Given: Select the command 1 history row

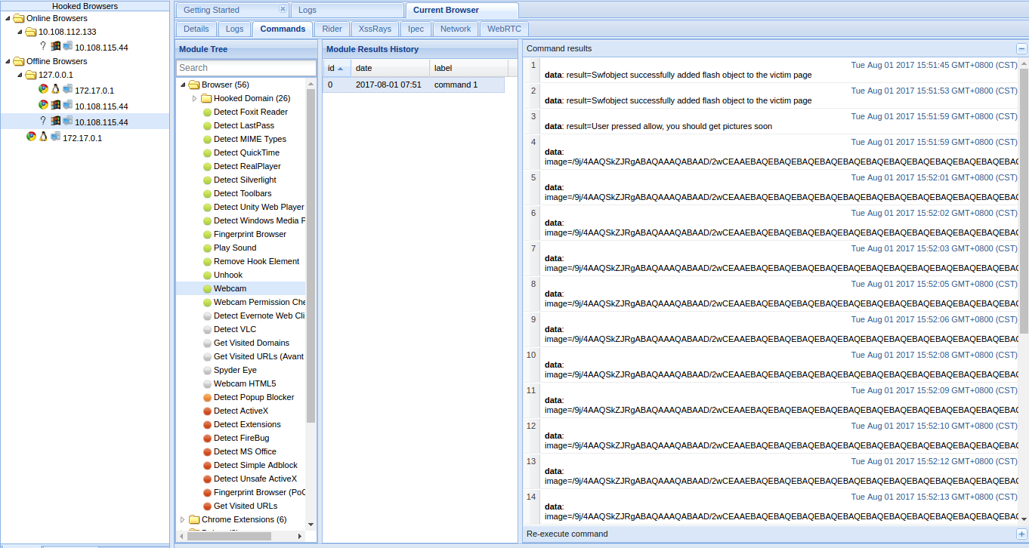Looking at the screenshot, I should click(x=413, y=85).
